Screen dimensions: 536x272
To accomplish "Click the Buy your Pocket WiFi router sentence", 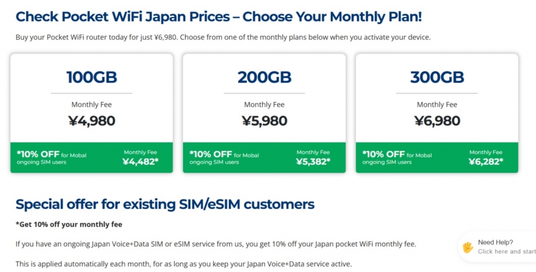I will pyautogui.click(x=223, y=37).
